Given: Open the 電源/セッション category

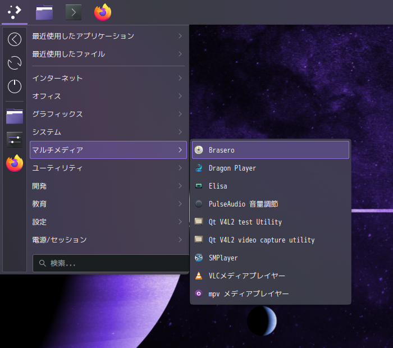Looking at the screenshot, I should pos(108,240).
